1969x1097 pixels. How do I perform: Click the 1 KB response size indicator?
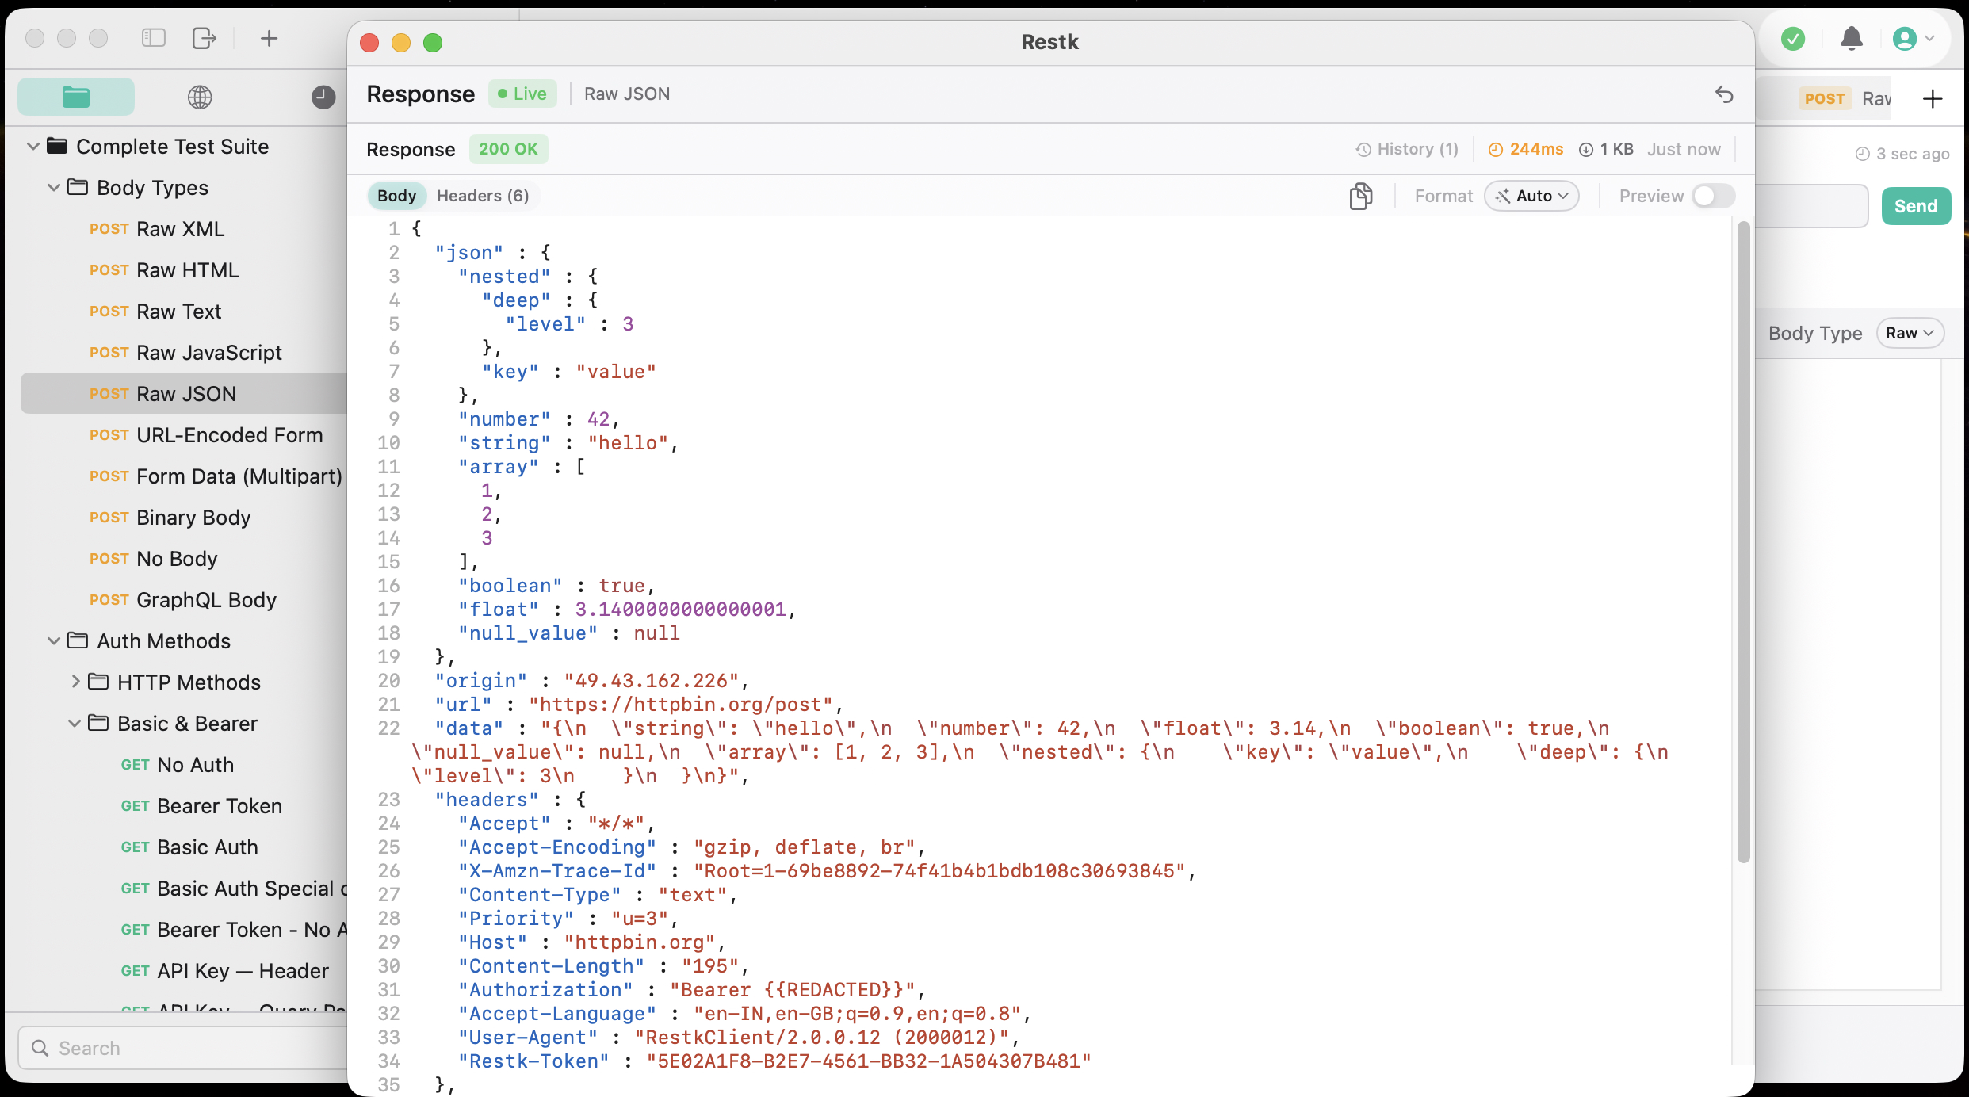coord(1606,149)
